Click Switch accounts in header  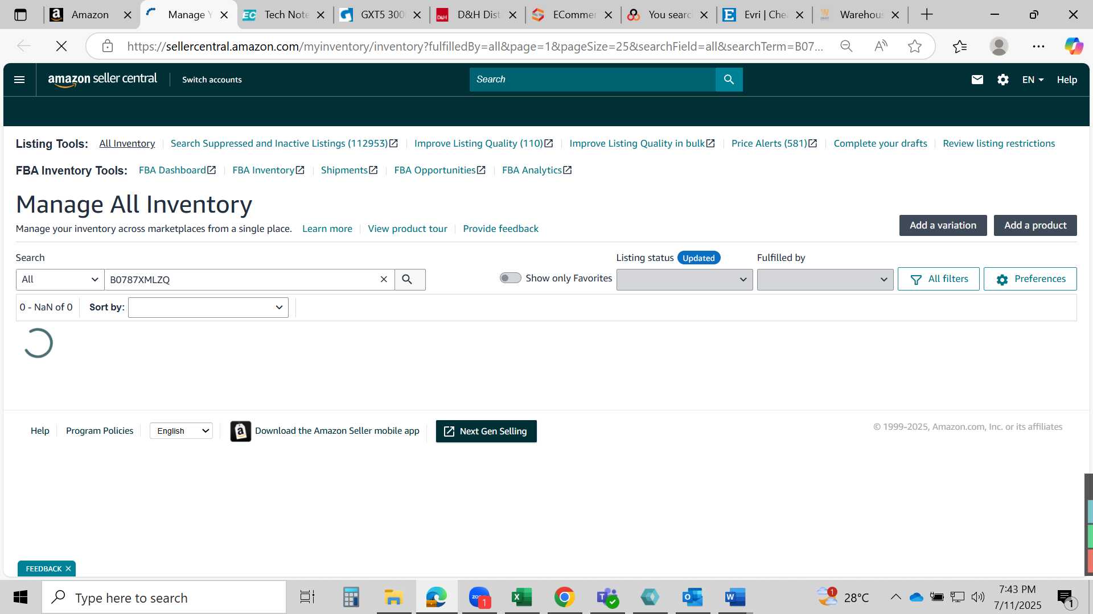[212, 80]
